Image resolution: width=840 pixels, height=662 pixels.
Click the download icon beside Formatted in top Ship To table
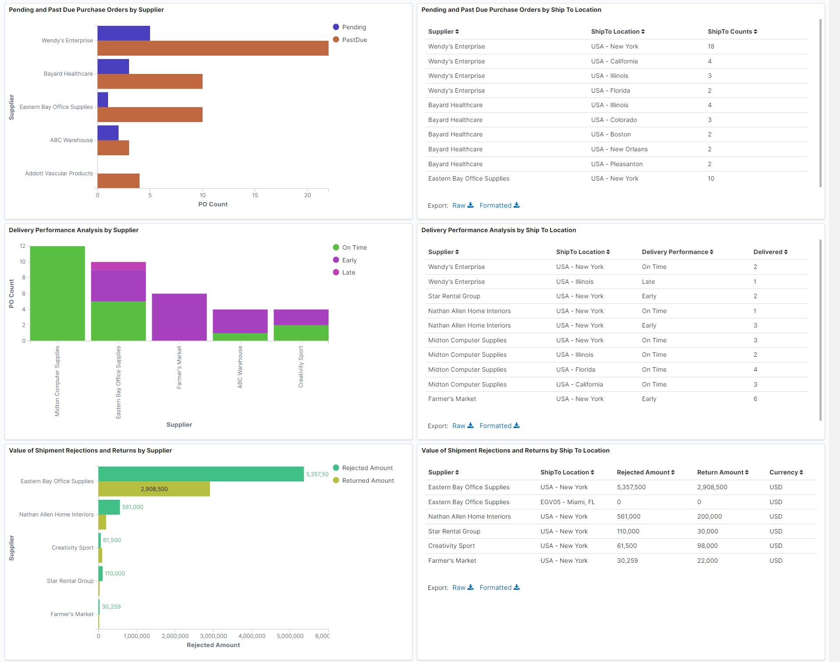pos(517,205)
